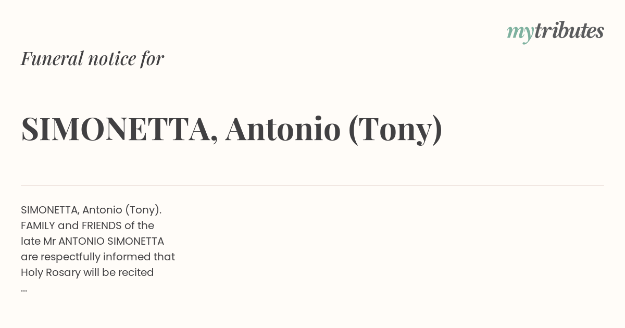Click "(Tony)" in the large heading

click(x=395, y=130)
